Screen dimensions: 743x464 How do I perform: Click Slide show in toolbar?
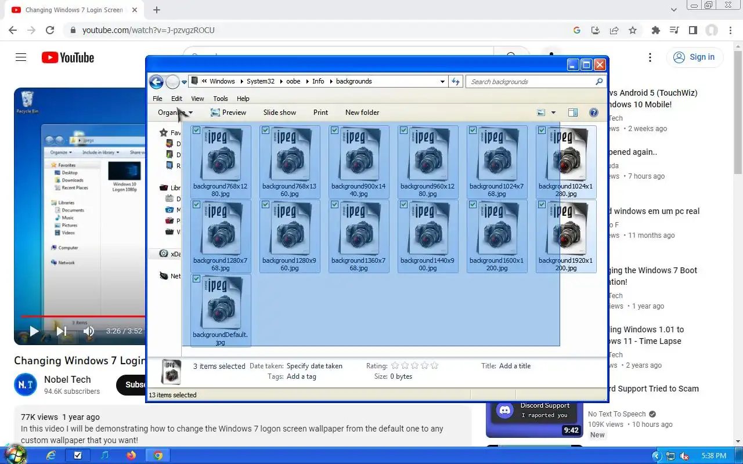(x=280, y=113)
